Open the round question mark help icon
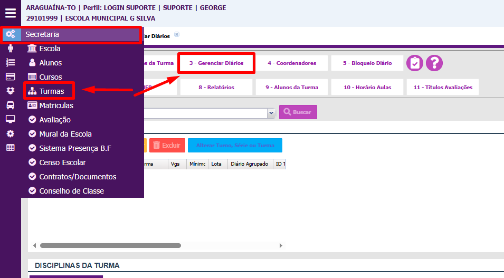The height and width of the screenshot is (278, 504). tap(434, 63)
